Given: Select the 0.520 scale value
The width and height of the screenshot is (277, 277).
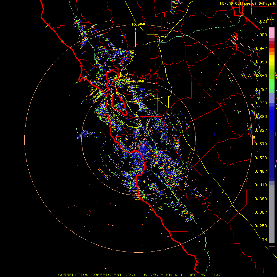Looking at the screenshot, I should point(261,158).
